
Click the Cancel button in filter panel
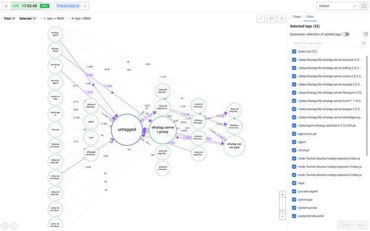pyautogui.click(x=345, y=225)
